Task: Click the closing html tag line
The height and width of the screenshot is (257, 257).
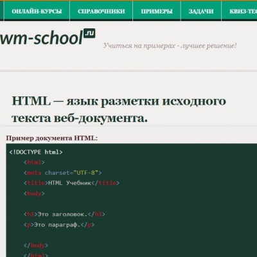Action: pos(36,255)
